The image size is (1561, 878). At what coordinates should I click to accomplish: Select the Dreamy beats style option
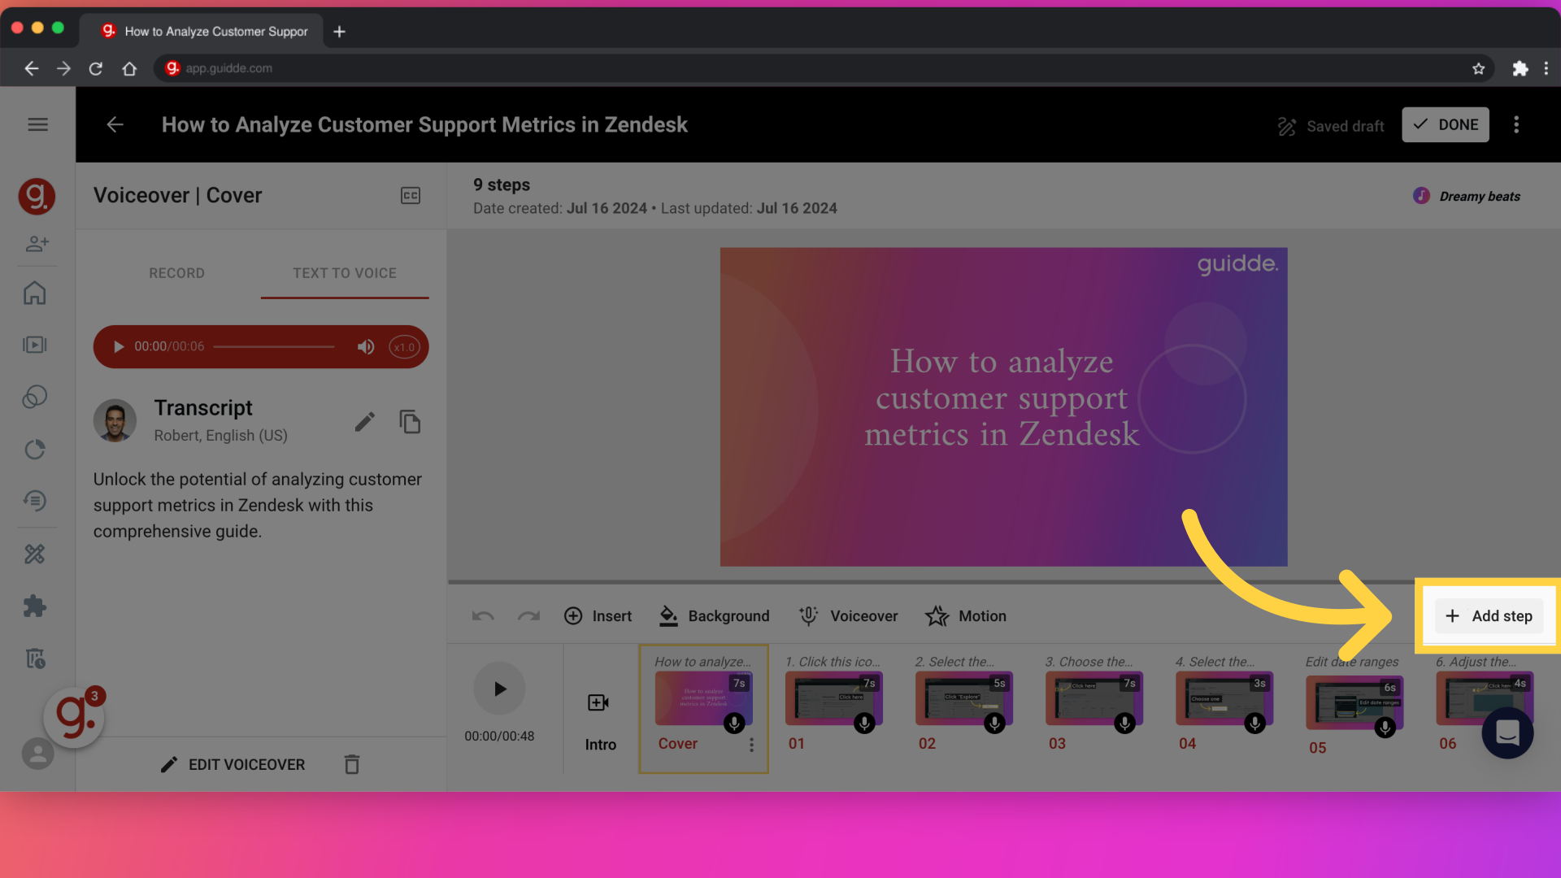coord(1467,196)
